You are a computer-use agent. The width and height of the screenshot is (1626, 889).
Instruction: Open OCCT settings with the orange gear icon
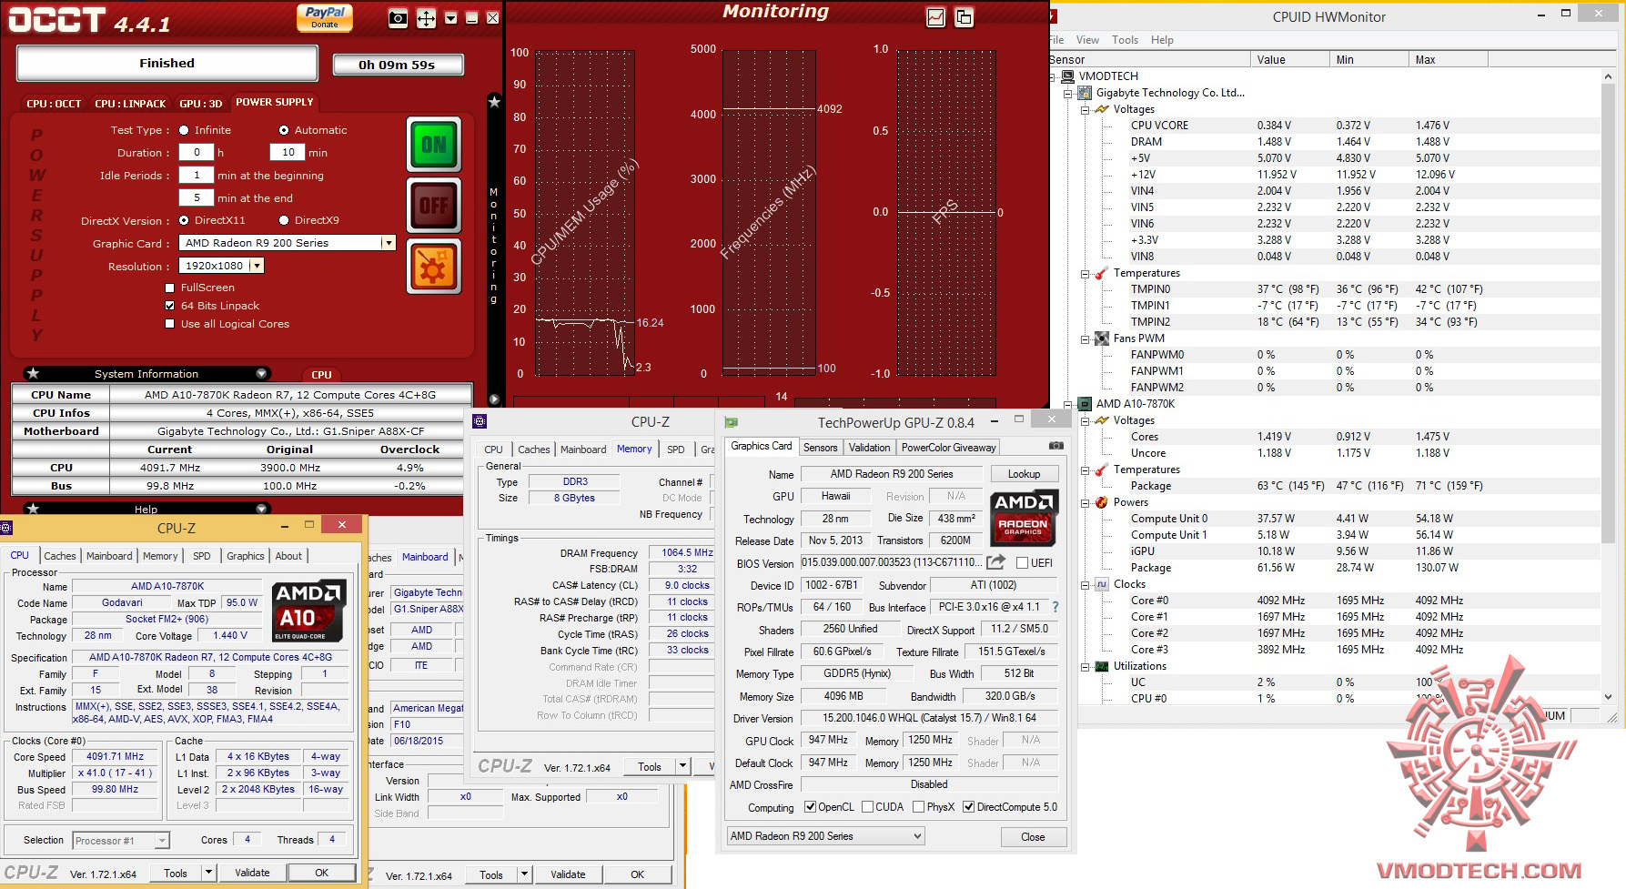(x=434, y=268)
